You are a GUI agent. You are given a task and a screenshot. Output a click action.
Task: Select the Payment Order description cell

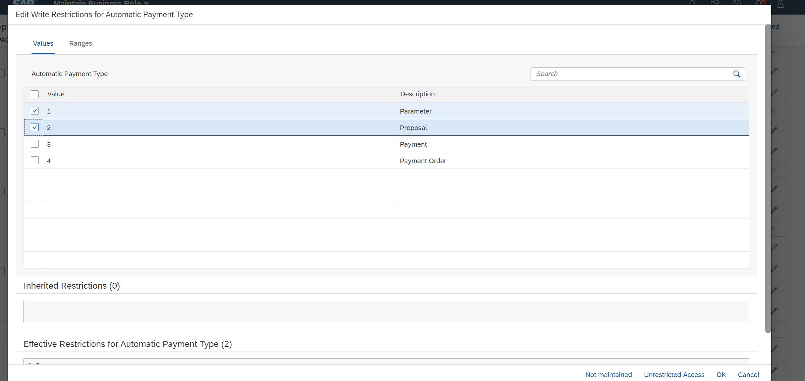pyautogui.click(x=572, y=161)
